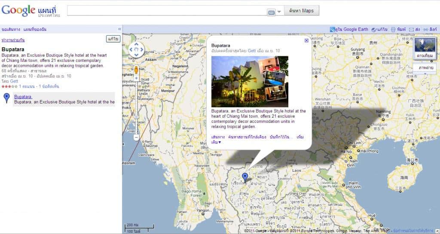Click the envelope send icon
Image resolution: width=440 pixels, height=234 pixels.
point(411,30)
